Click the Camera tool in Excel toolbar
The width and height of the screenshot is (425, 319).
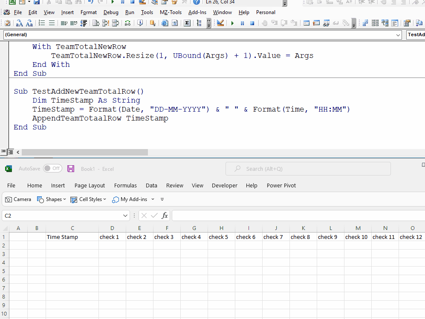pos(18,199)
